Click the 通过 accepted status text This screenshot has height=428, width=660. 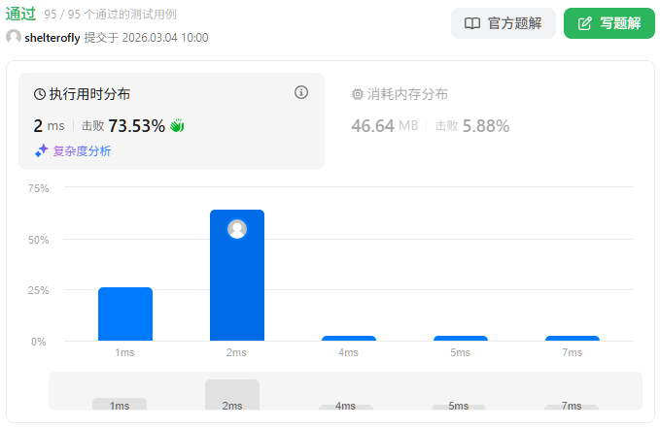click(x=20, y=14)
